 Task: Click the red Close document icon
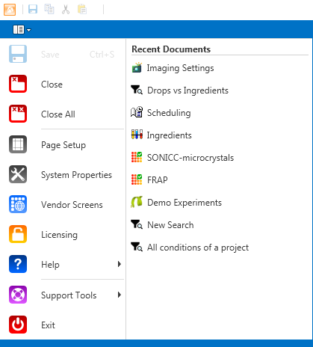[18, 84]
